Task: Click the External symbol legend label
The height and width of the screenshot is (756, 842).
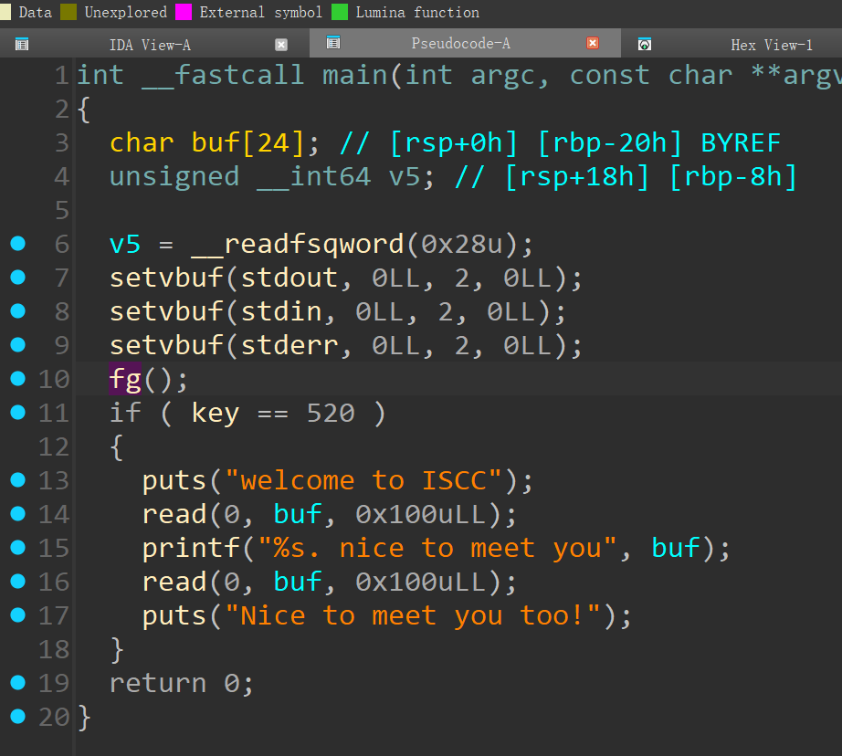Action: click(x=260, y=12)
